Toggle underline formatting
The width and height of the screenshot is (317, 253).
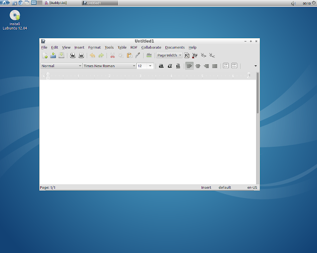pos(178,66)
